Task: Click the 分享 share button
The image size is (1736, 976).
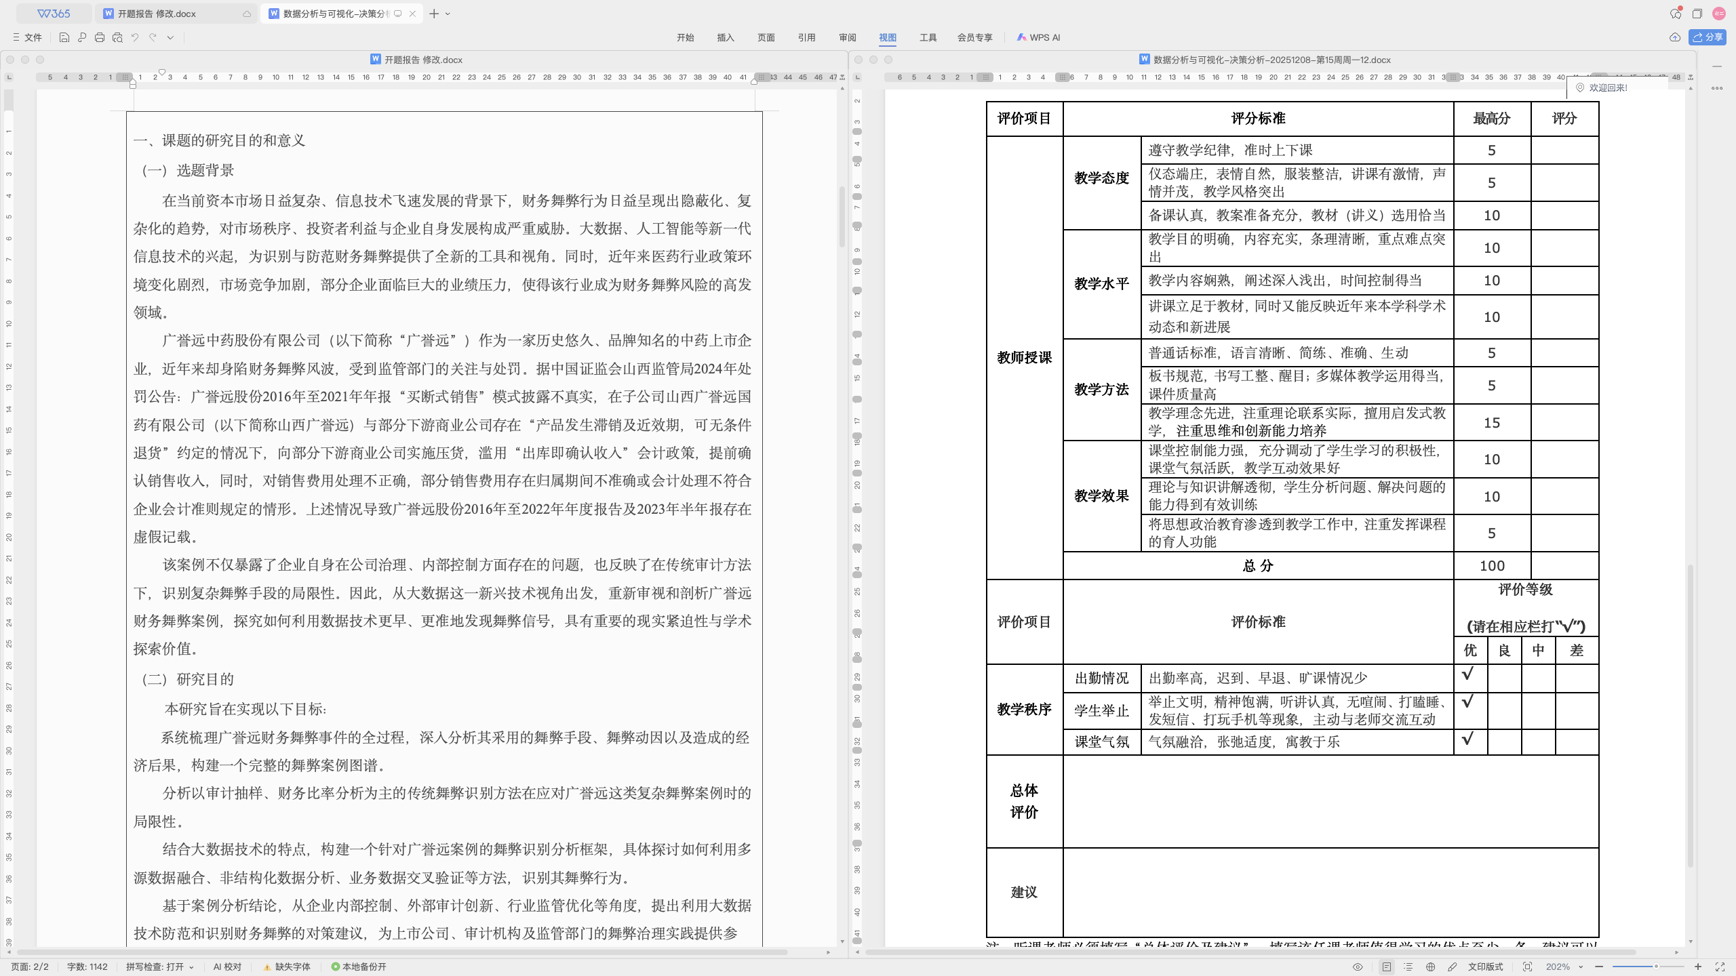Action: click(1708, 37)
